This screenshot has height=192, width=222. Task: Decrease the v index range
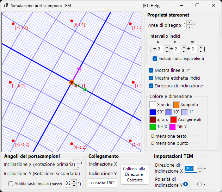point(184,51)
